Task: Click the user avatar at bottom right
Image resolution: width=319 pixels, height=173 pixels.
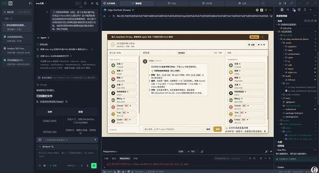Action: pyautogui.click(x=314, y=170)
